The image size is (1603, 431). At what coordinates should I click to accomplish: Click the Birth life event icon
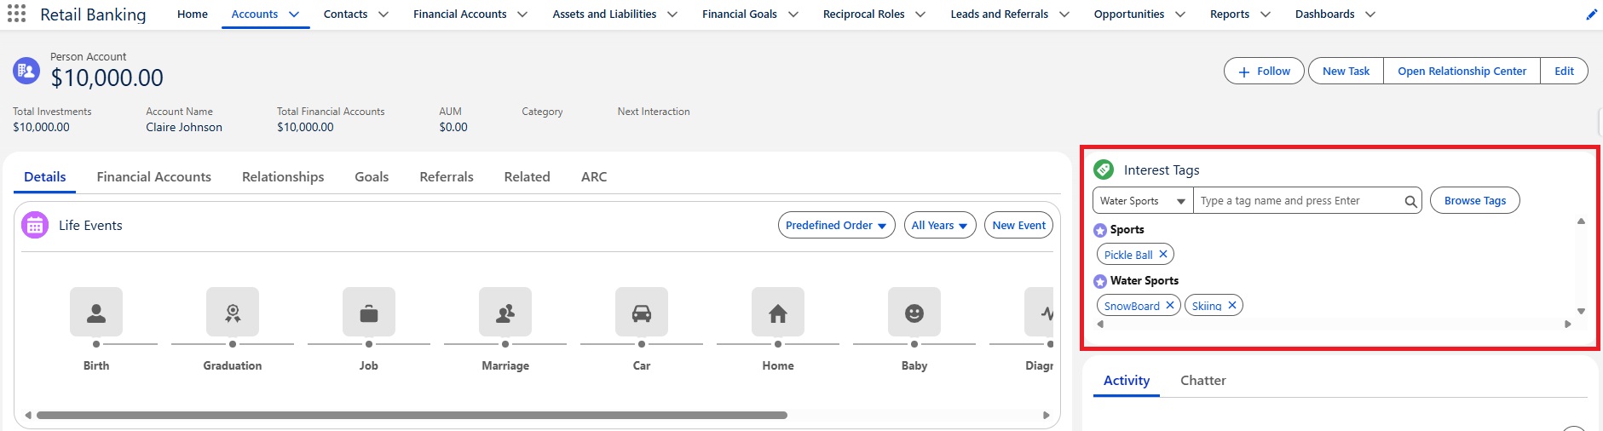pyautogui.click(x=96, y=313)
